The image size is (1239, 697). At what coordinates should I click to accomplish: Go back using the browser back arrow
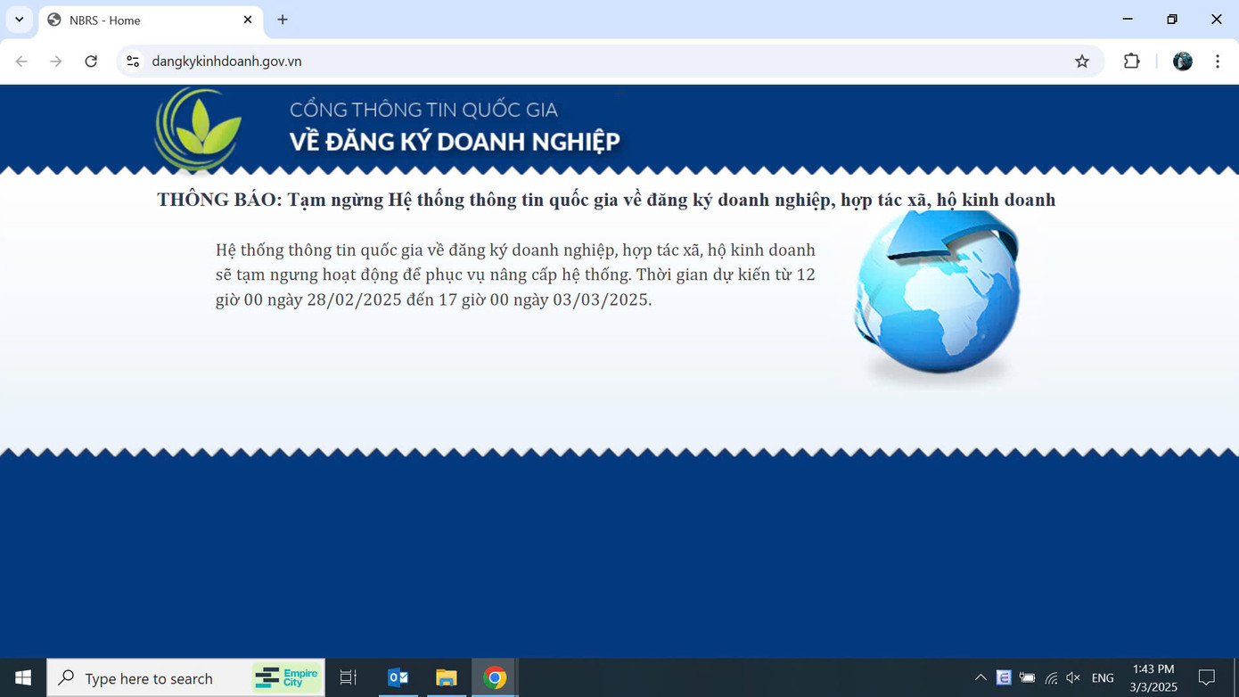[21, 61]
